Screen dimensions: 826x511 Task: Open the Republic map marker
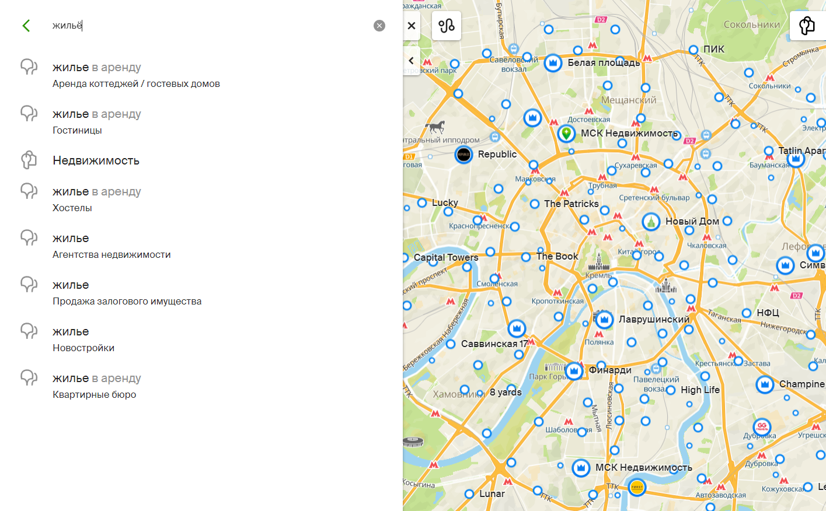click(463, 155)
